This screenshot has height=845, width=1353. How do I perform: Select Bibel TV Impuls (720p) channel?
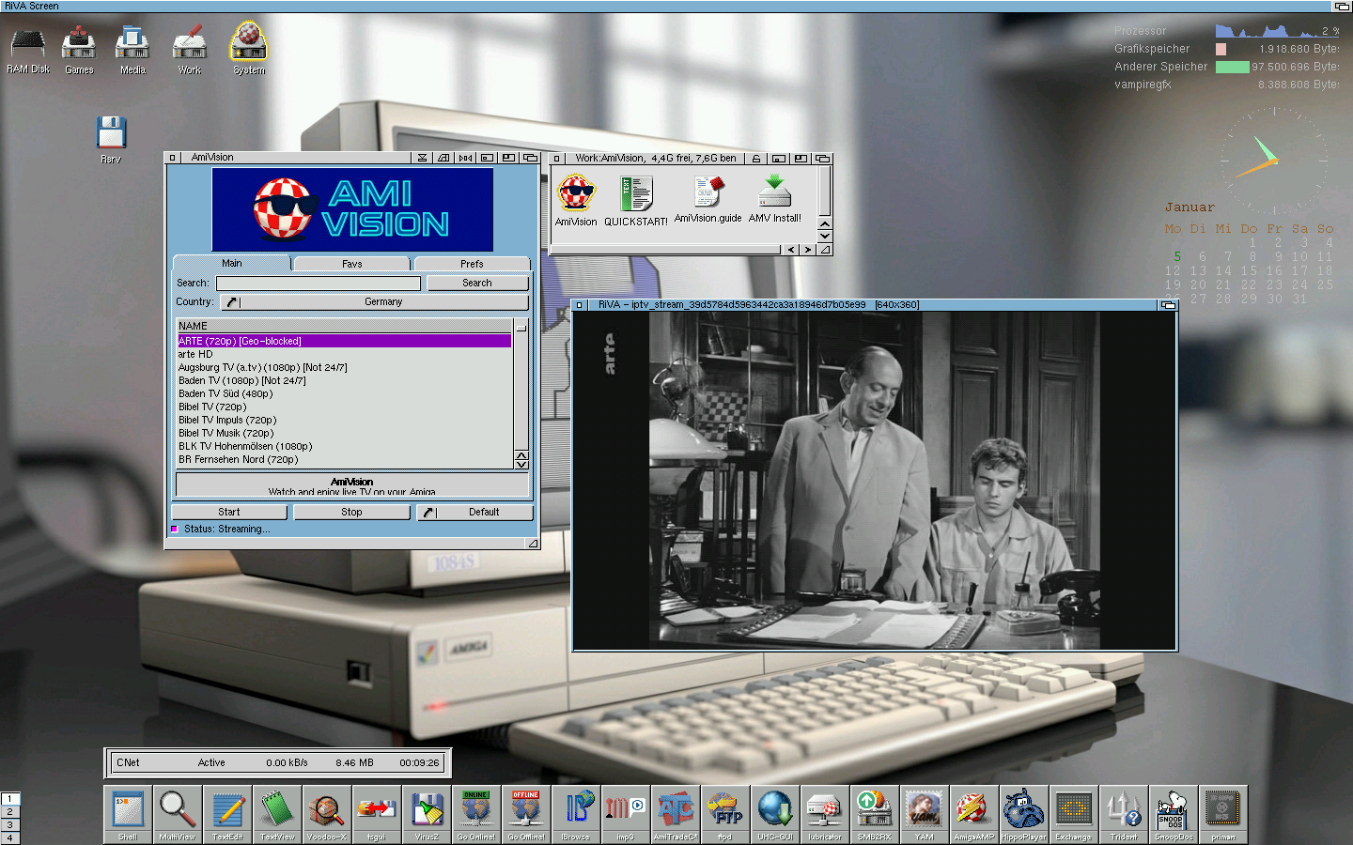point(344,420)
